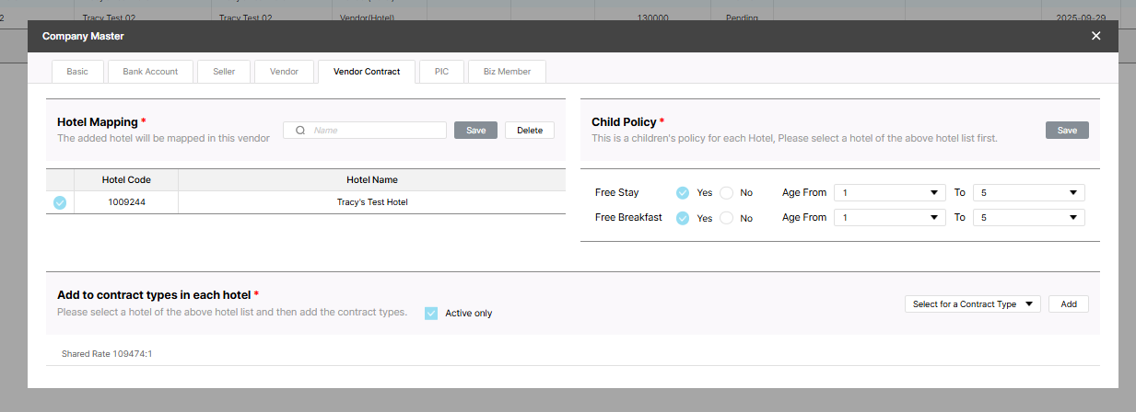Select No for Free Stay
This screenshot has width=1136, height=412.
pos(726,193)
